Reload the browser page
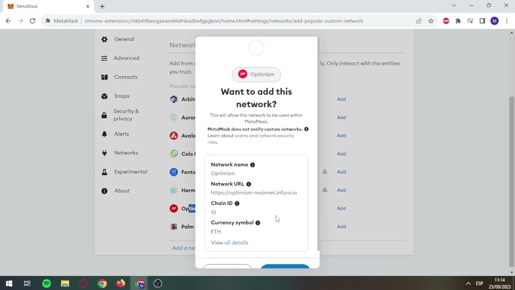 [x=33, y=21]
